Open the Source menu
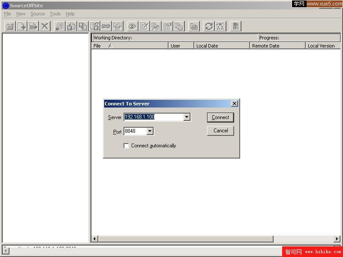This screenshot has width=343, height=257. click(x=38, y=14)
